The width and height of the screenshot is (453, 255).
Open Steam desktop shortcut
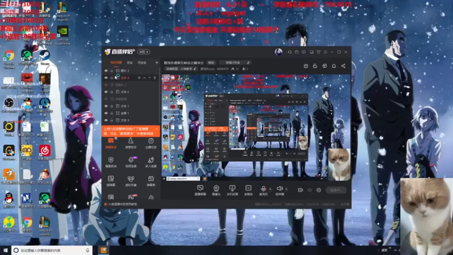[45, 57]
